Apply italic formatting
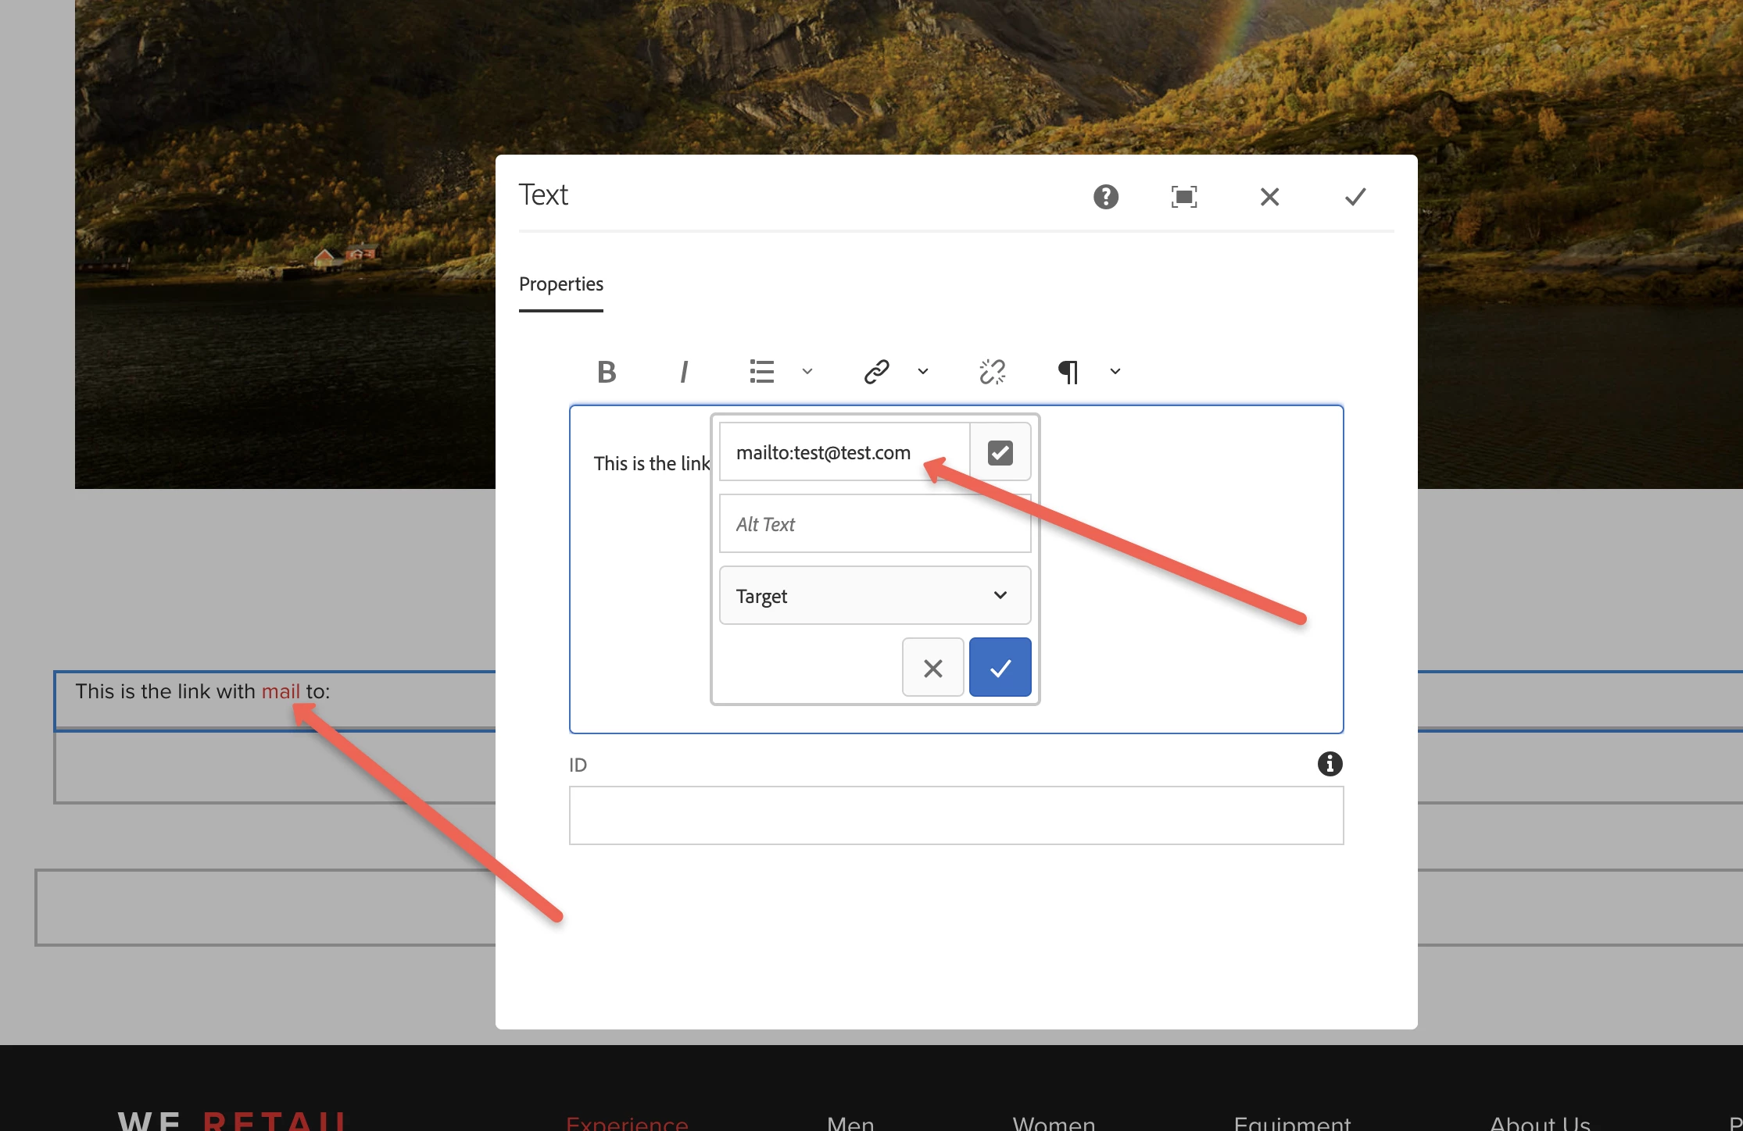Screen dimensions: 1743x1131 click(684, 372)
